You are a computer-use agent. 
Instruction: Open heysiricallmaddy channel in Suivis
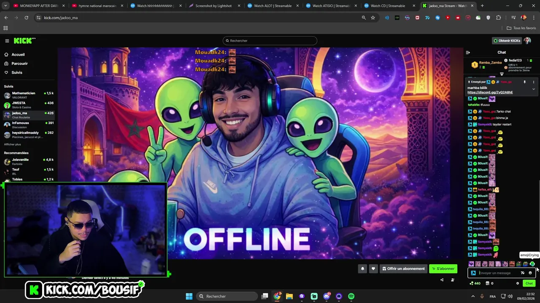29,135
